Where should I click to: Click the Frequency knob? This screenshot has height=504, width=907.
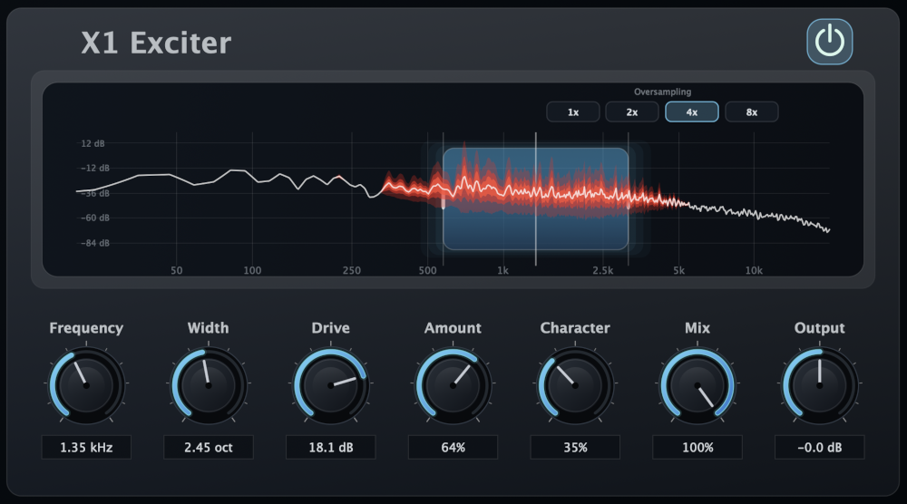(86, 385)
